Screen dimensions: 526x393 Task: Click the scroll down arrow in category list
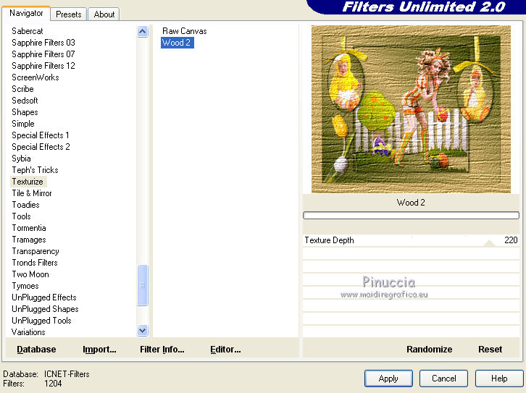[x=143, y=330]
